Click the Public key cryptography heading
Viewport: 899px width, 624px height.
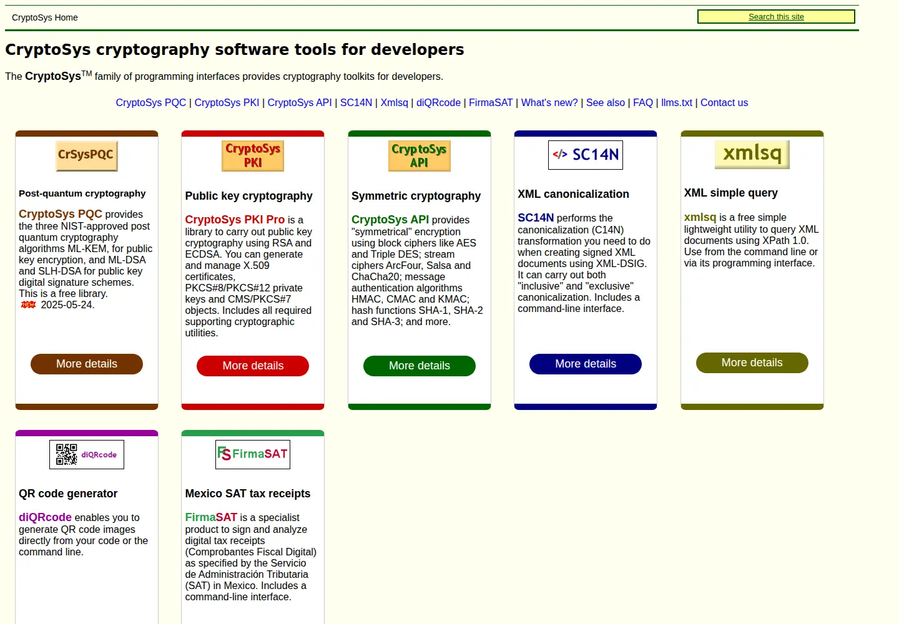point(249,196)
